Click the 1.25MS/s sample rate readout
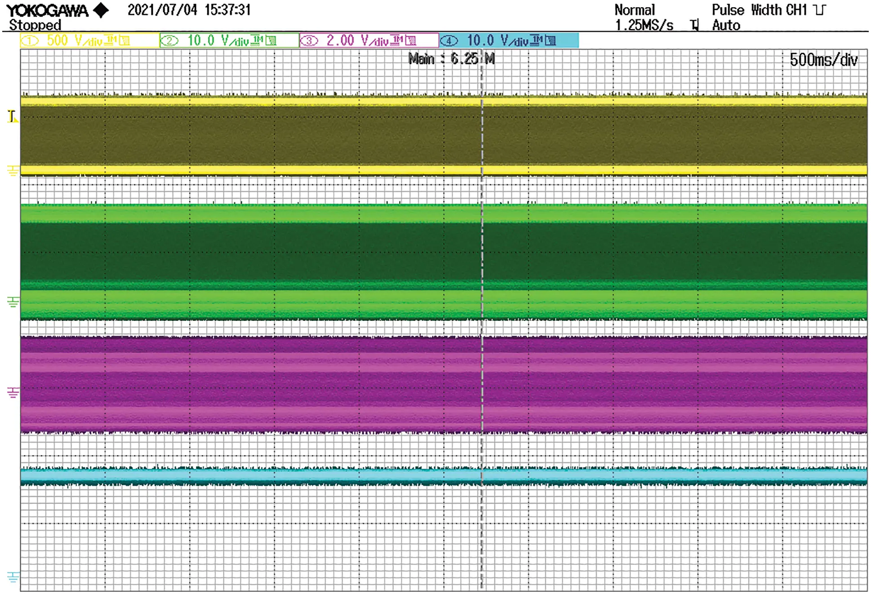 click(644, 25)
